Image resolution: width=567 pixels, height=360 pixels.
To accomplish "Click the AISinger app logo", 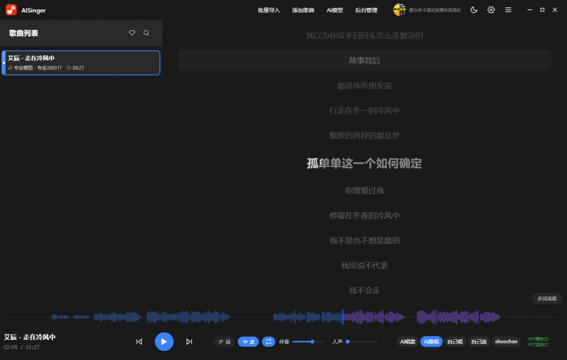I will click(x=11, y=10).
